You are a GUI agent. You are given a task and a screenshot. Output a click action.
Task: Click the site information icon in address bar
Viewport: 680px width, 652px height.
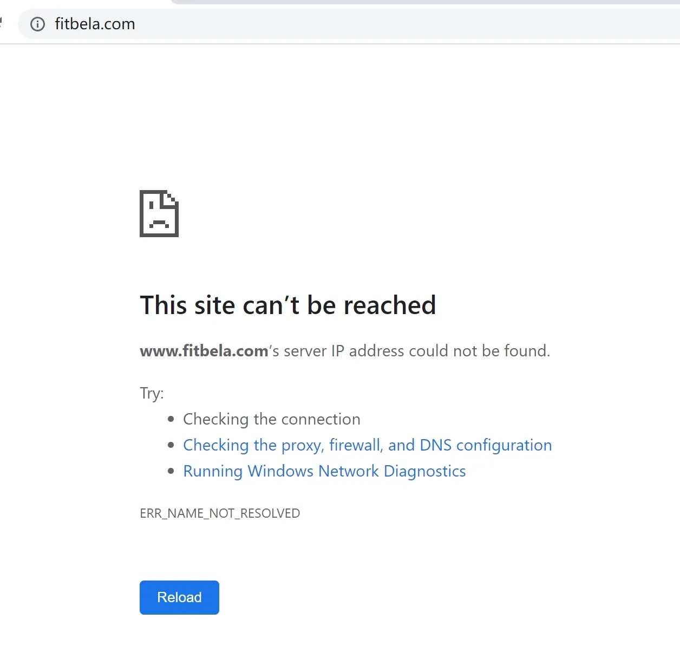pos(37,24)
